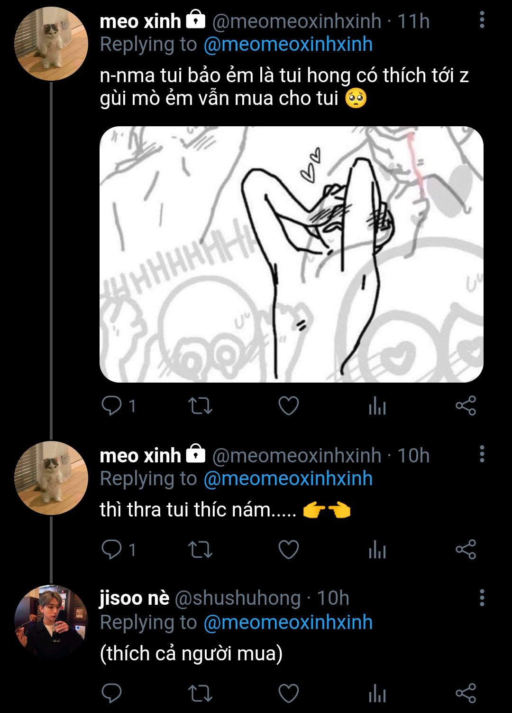Open the @meomeoxinhxinh mention in jisoo's reply
Image resolution: width=512 pixels, height=713 pixels.
(x=288, y=622)
